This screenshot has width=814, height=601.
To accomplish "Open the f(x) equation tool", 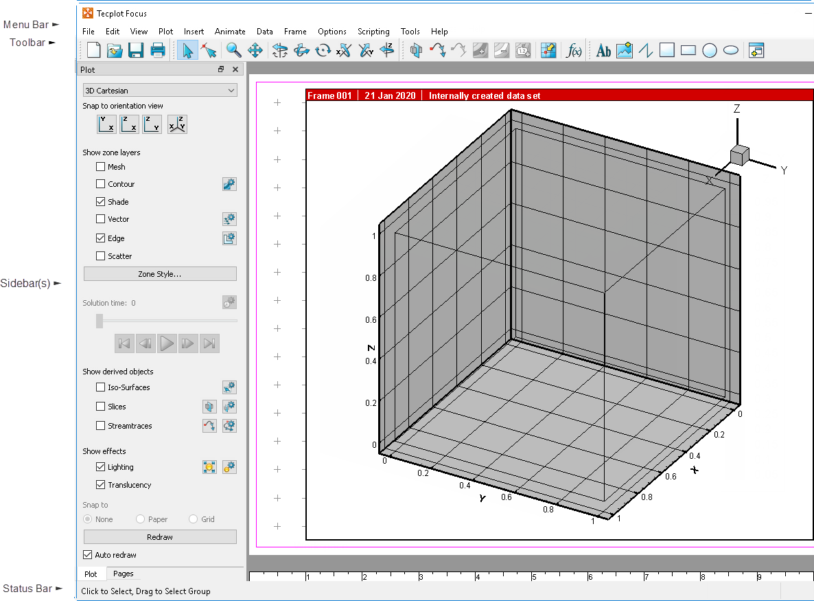I will point(574,50).
